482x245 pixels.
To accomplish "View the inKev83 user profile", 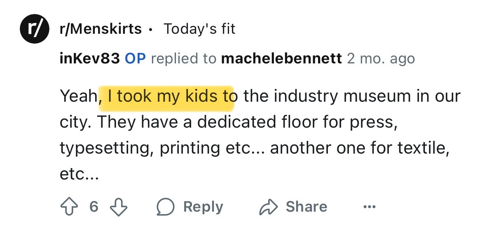I will coord(90,58).
